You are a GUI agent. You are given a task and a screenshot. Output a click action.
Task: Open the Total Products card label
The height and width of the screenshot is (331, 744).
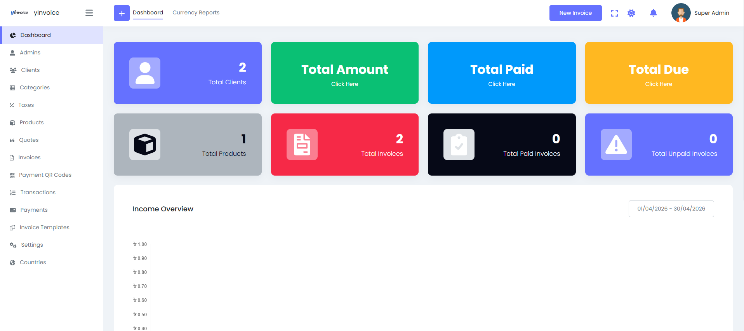(x=224, y=153)
